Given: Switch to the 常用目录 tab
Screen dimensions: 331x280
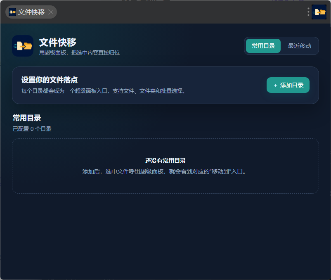Looking at the screenshot, I should (263, 46).
